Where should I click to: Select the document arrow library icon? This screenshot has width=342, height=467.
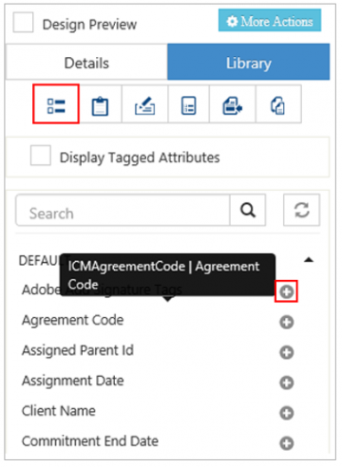(x=232, y=105)
